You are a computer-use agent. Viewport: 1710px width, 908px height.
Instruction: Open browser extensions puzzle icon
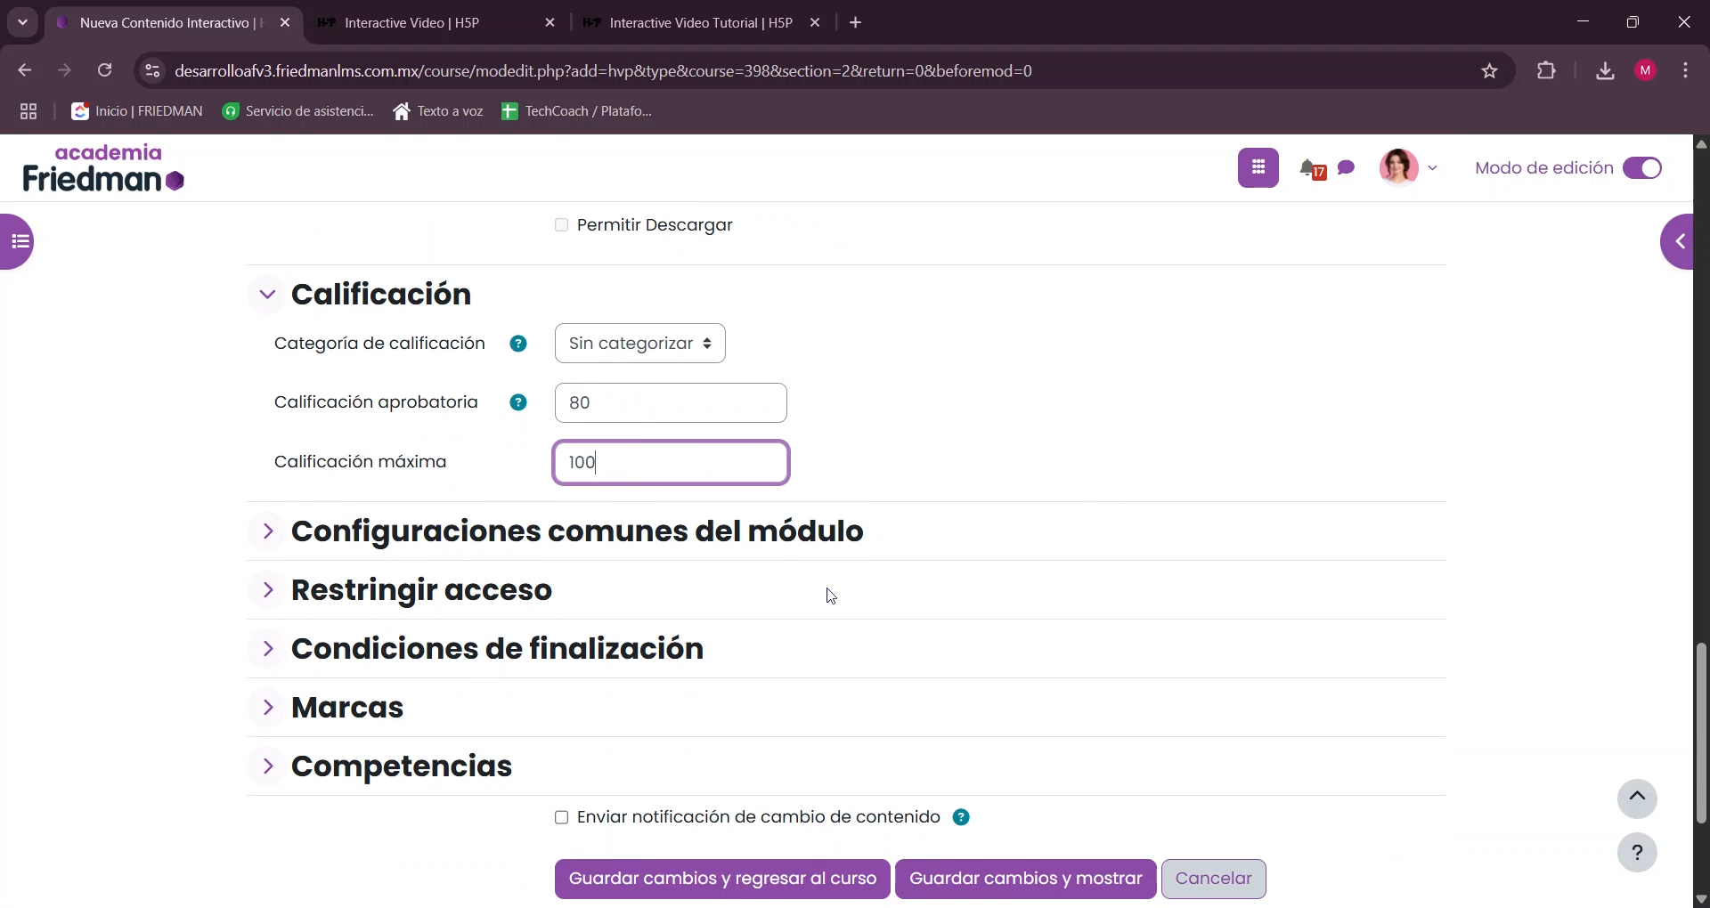point(1547,71)
